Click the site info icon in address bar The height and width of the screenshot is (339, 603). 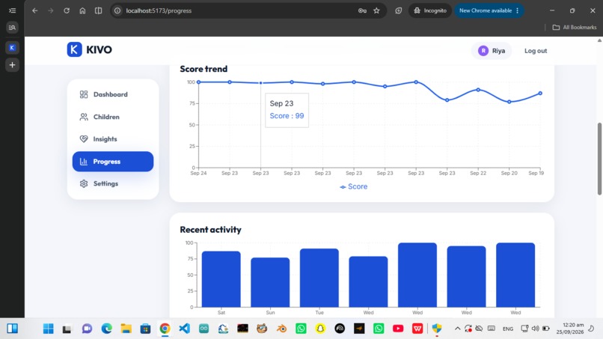(x=117, y=10)
